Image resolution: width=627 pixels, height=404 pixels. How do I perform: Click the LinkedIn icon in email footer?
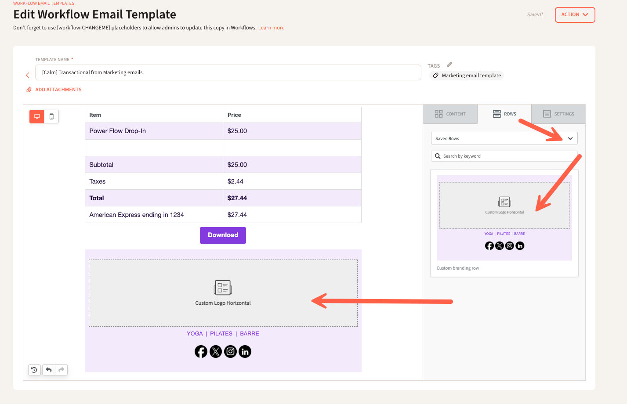(245, 351)
